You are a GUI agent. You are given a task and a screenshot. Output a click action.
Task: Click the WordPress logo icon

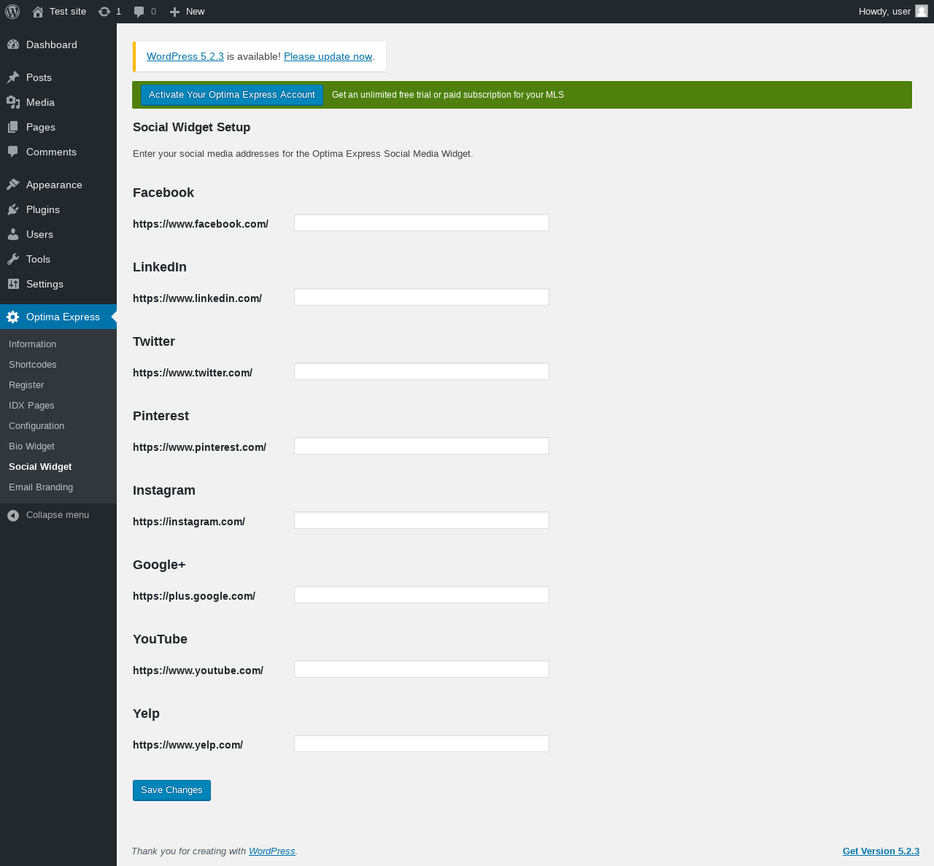click(12, 12)
